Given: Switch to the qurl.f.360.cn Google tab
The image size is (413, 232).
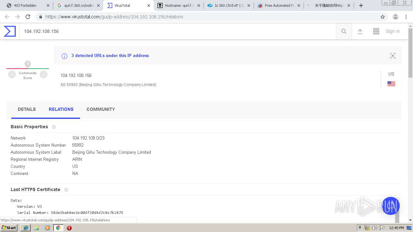Looking at the screenshot, I should click(79, 5).
